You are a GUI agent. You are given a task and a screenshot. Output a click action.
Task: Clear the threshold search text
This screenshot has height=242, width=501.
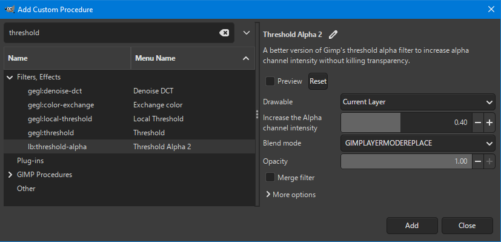[224, 33]
